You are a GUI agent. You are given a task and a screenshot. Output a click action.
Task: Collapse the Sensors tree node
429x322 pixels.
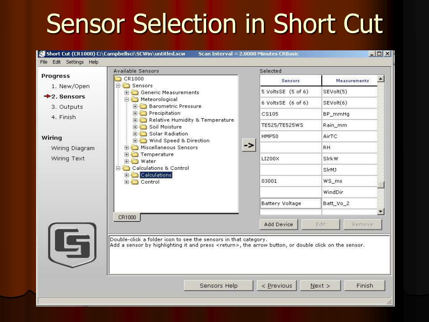tap(118, 86)
